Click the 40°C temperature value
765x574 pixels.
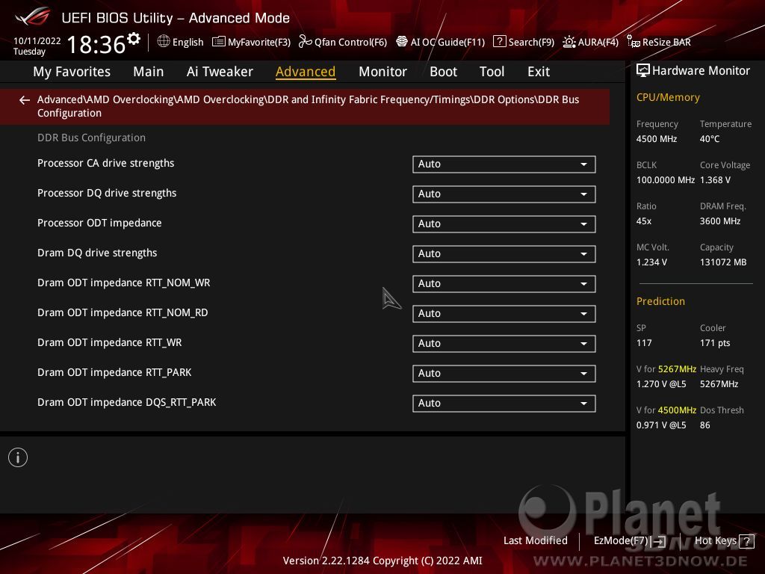pos(710,138)
